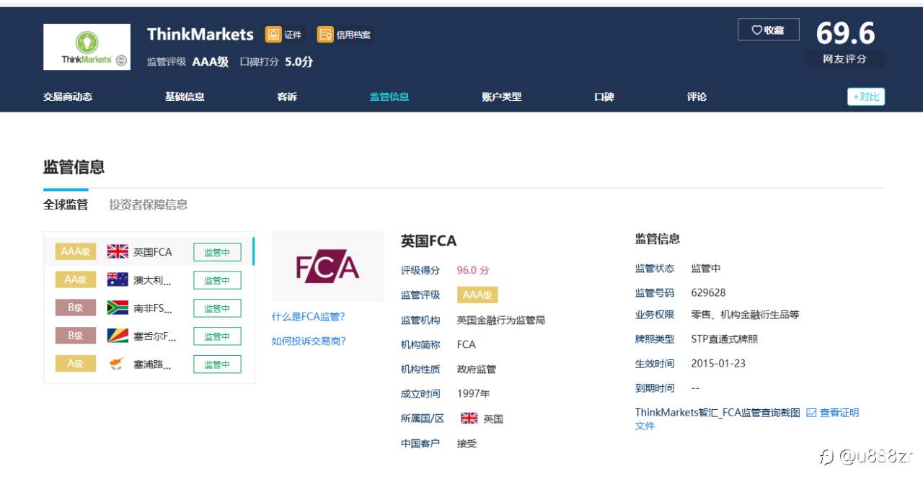
Task: Click AAA级 badge in FCA details
Action: coord(477,295)
